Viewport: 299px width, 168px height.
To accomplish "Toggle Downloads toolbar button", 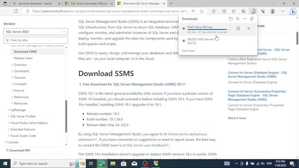I will click(253, 11).
